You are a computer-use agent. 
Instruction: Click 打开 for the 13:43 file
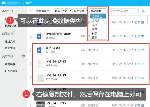(138, 22)
